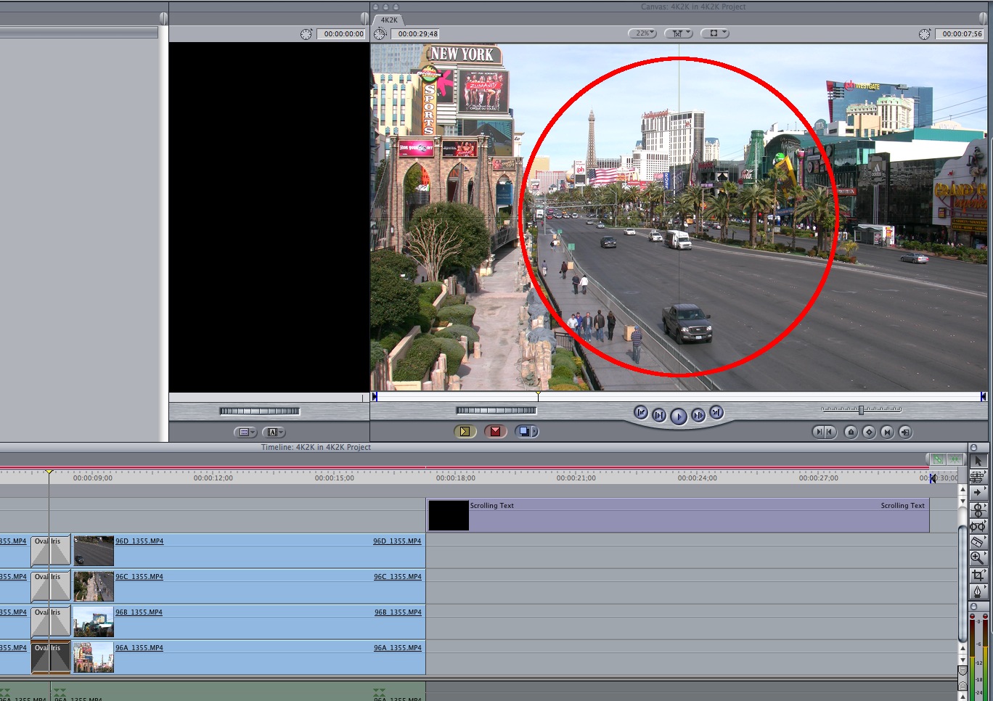The width and height of the screenshot is (993, 701).
Task: Click the Canvas current timecode field 00:00:07;56
Action: tap(962, 34)
